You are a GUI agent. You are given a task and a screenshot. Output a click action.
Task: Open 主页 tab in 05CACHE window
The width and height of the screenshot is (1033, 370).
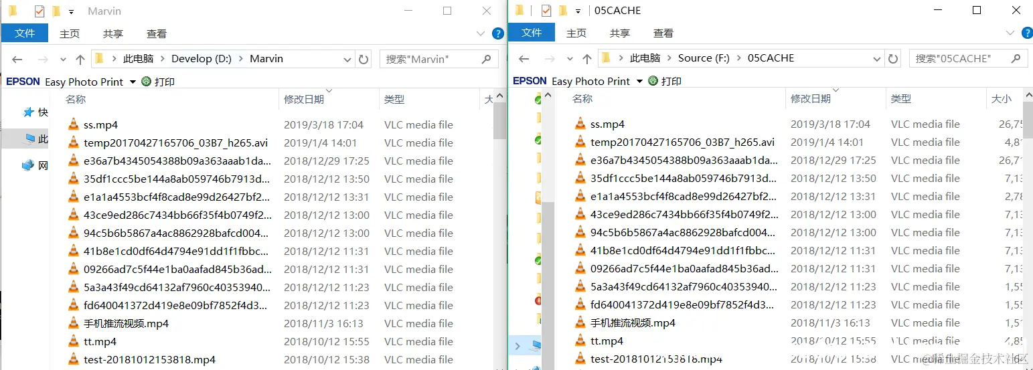point(576,33)
